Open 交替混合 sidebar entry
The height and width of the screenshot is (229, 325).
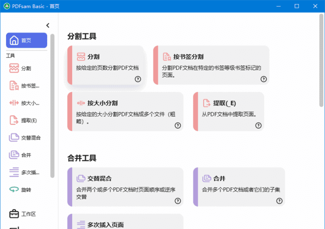(31, 138)
